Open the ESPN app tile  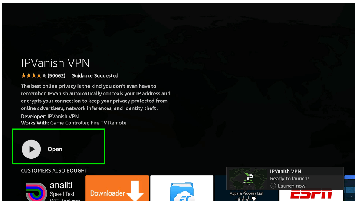click(311, 196)
